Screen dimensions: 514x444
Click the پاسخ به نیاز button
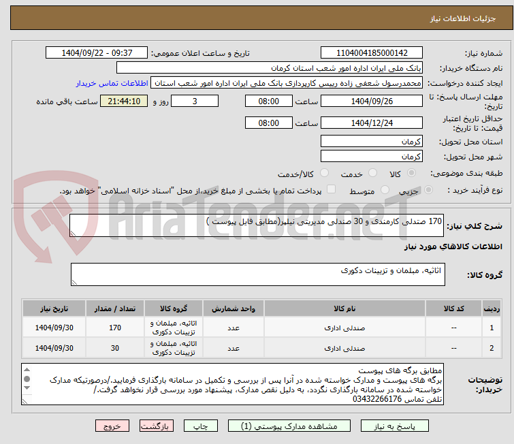point(394,426)
